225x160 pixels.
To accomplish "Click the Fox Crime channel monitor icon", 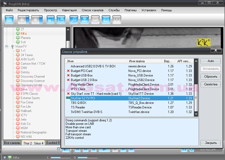I will (x=18, y=102).
